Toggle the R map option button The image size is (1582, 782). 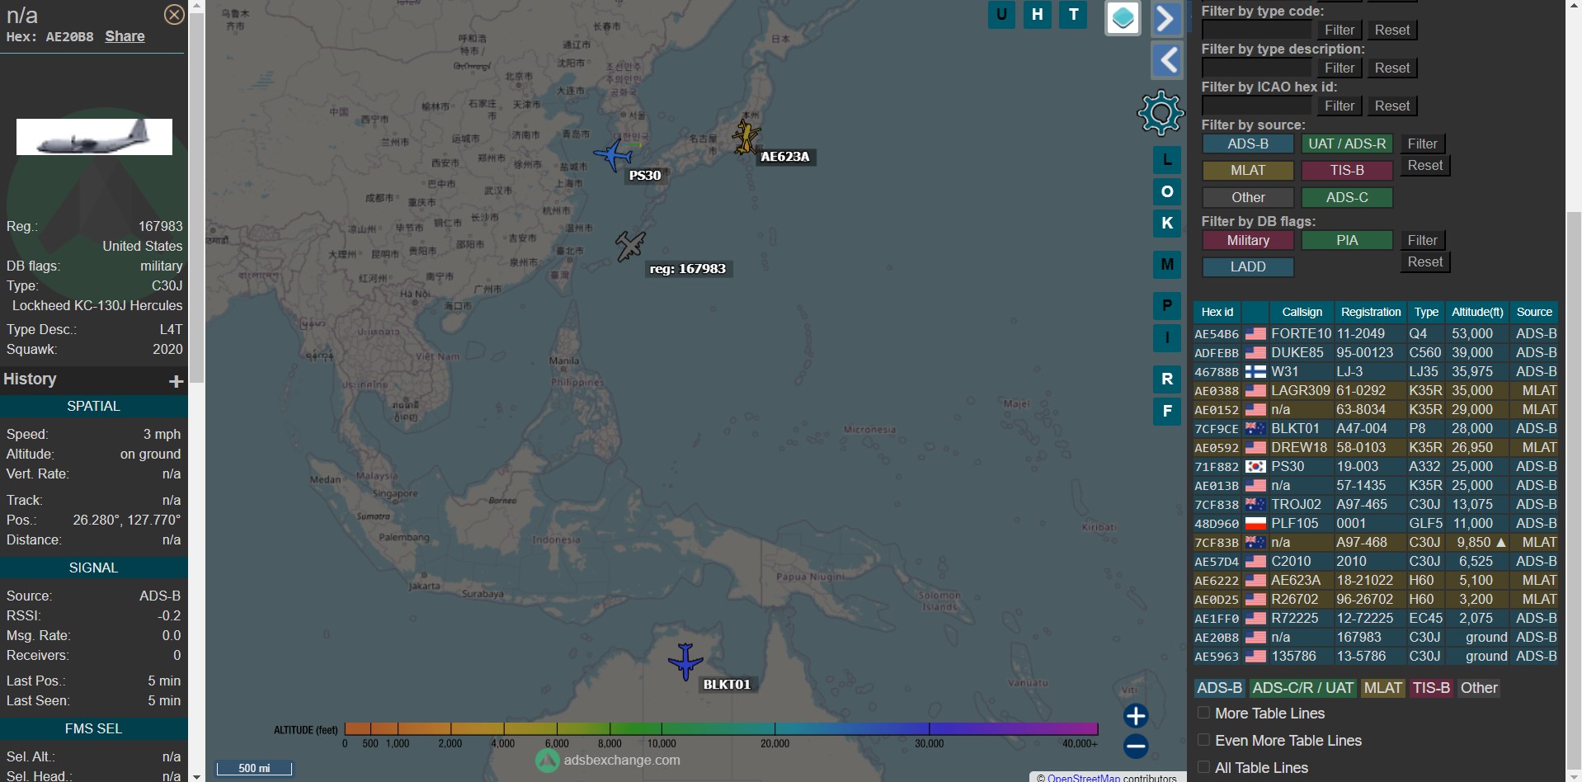coord(1166,379)
